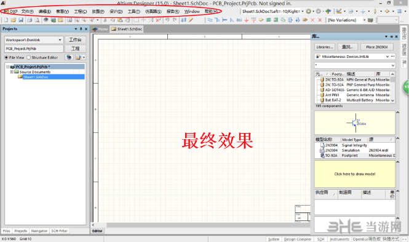Print the current schematic document

tap(30, 20)
